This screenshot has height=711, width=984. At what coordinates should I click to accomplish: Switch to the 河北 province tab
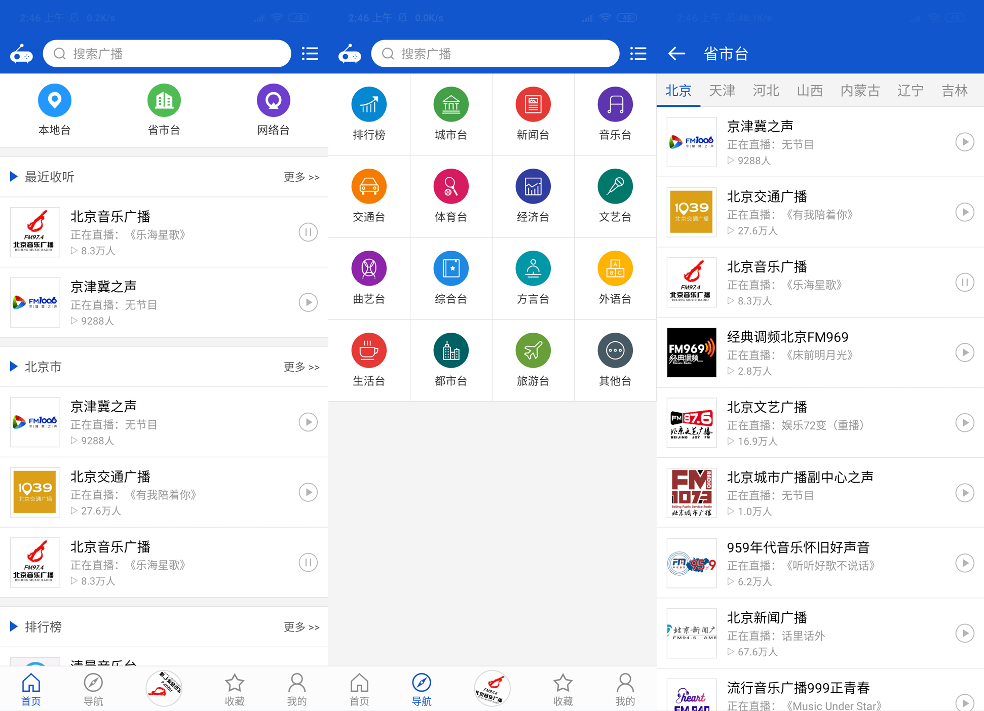(765, 91)
